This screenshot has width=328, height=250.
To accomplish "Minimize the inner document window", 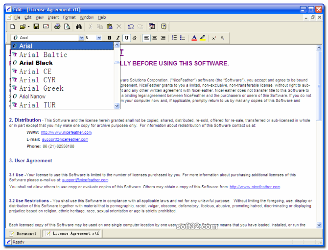I will (x=306, y=17).
